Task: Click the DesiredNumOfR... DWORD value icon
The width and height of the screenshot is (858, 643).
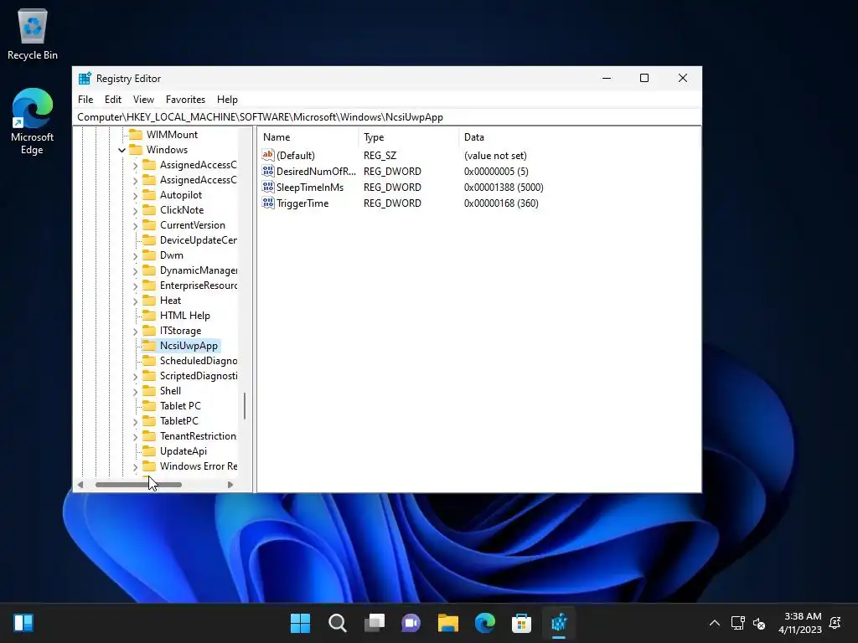Action: tap(267, 171)
